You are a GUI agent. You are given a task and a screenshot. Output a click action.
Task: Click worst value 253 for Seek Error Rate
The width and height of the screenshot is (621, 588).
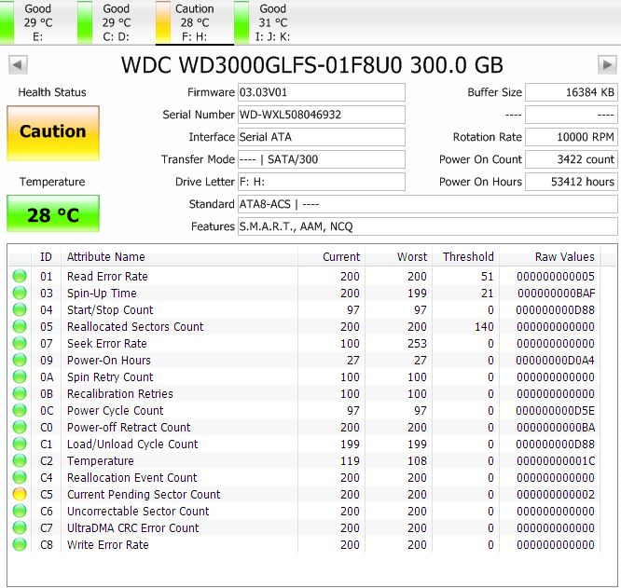(x=417, y=344)
